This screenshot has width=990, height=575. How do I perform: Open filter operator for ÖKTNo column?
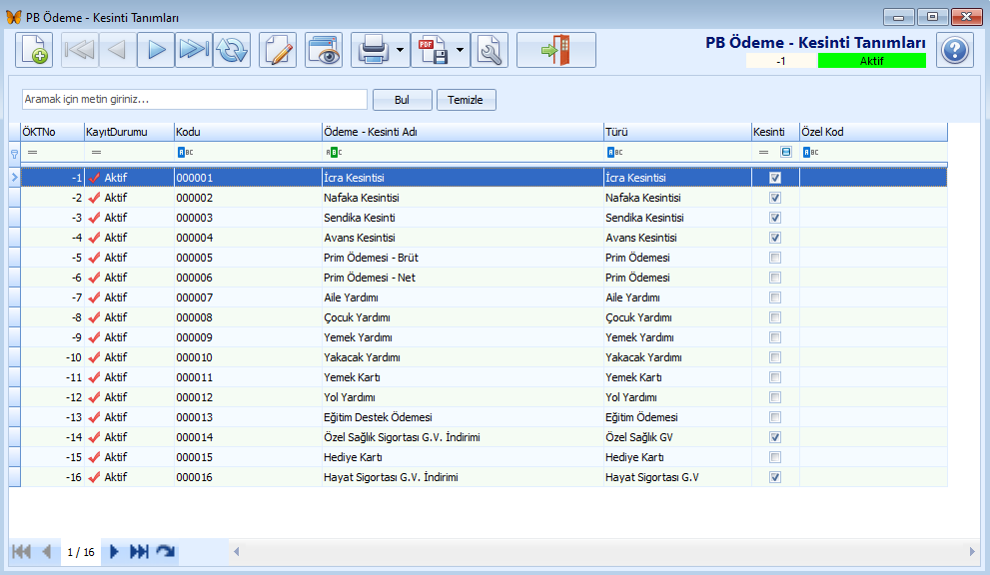[32, 152]
